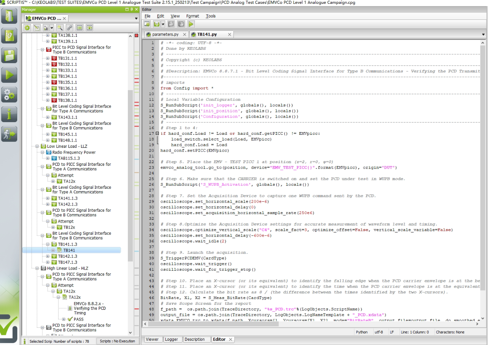
Task: Click the Python language status bar entry
Action: 362,332
